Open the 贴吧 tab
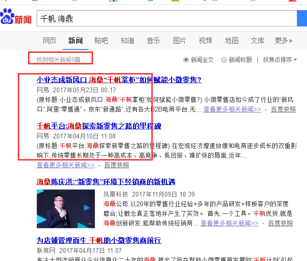The image size is (307, 261). pyautogui.click(x=101, y=40)
